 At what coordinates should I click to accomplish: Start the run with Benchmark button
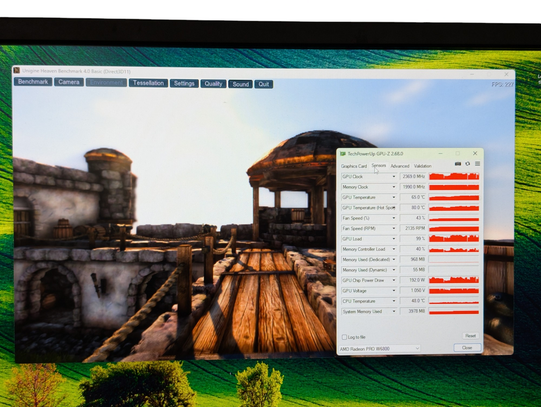coord(33,82)
